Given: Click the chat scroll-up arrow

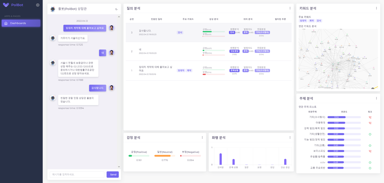Looking at the screenshot, I should tap(119, 17).
